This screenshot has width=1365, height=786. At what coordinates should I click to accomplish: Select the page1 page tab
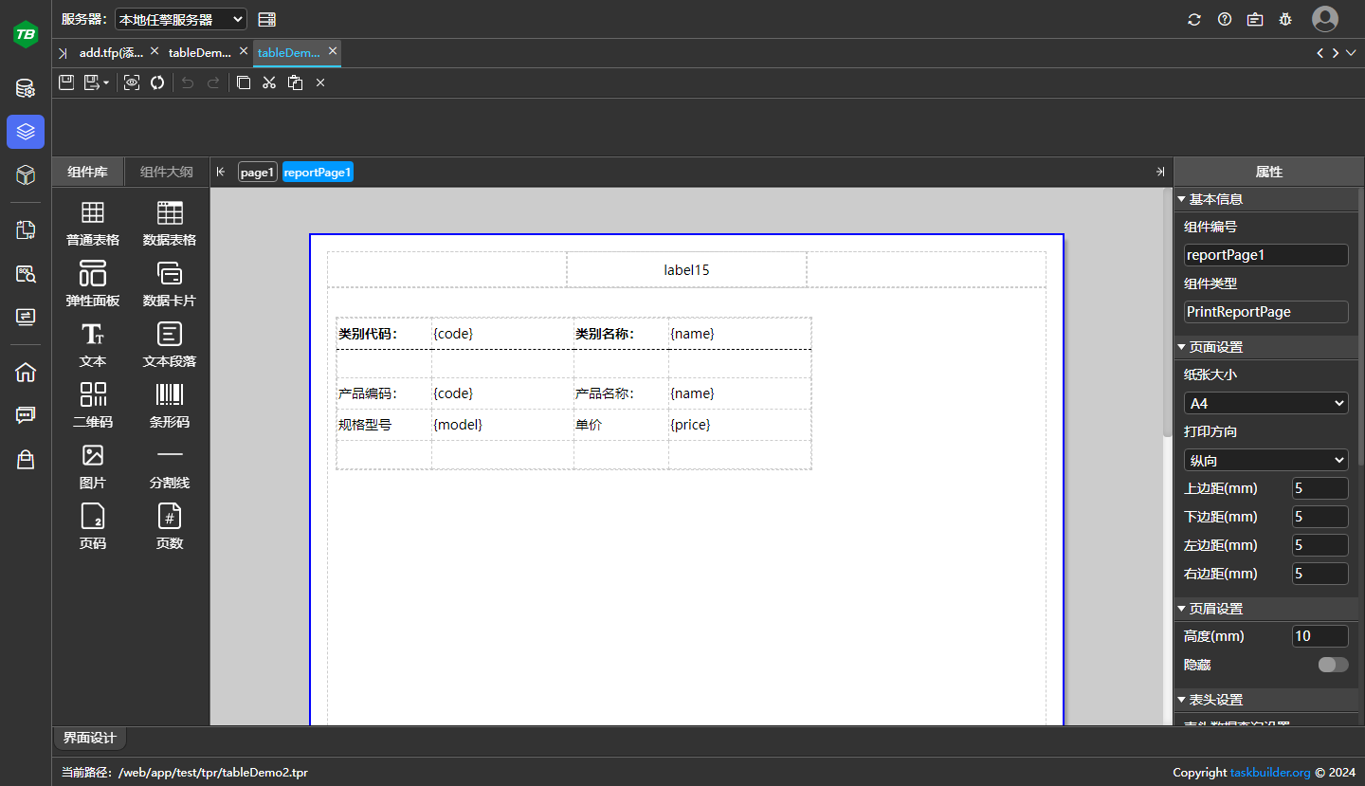257,172
